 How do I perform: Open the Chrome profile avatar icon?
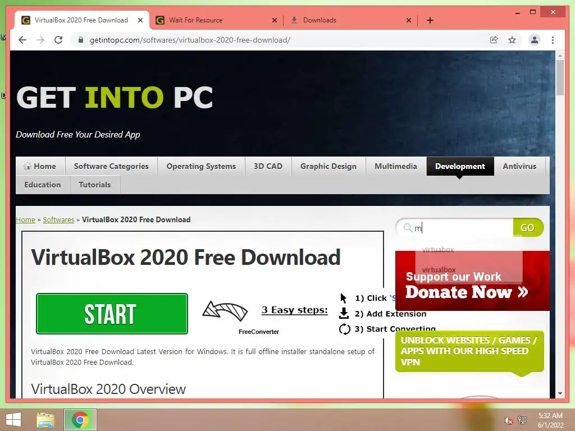click(x=535, y=40)
